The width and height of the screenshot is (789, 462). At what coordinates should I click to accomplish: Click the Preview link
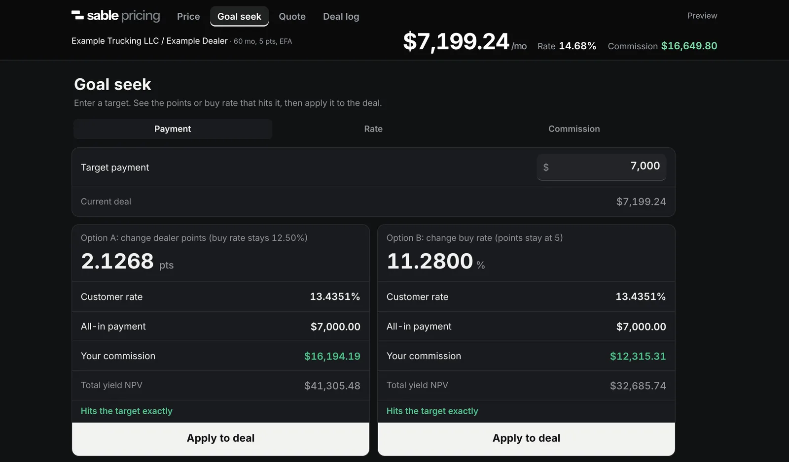(x=702, y=16)
